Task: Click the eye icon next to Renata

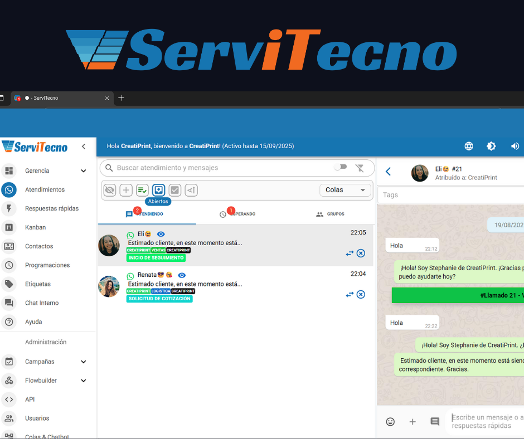Action: (182, 275)
